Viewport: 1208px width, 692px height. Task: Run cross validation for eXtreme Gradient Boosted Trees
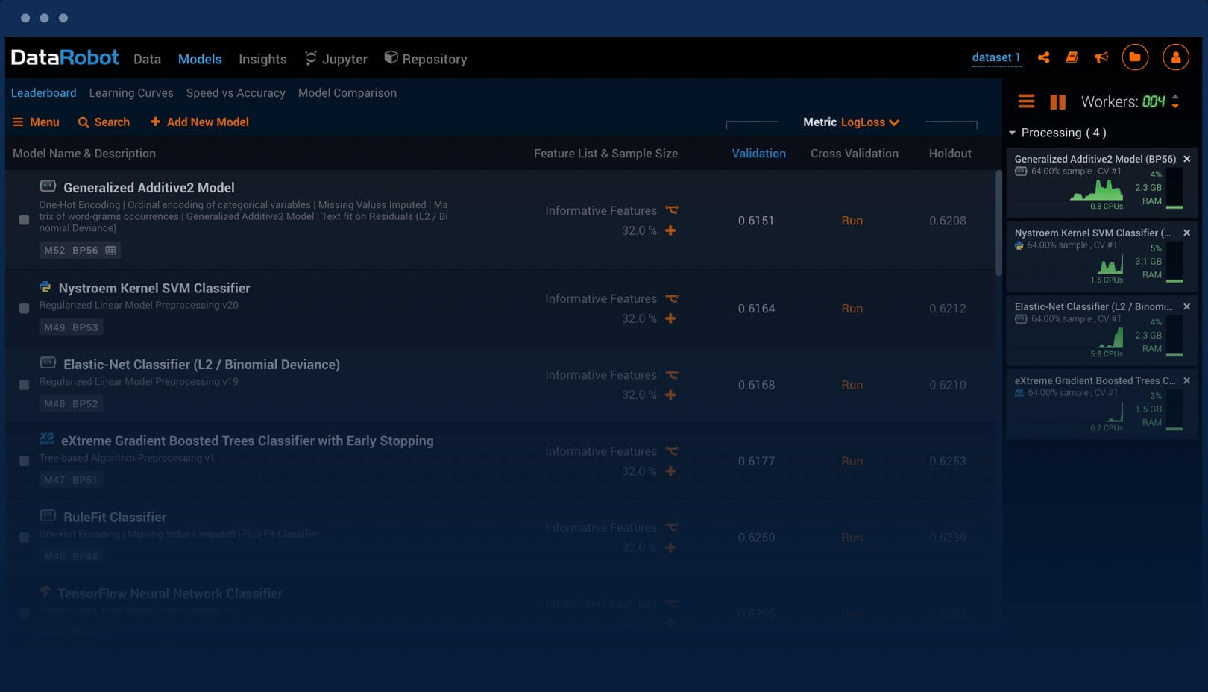[x=852, y=462]
